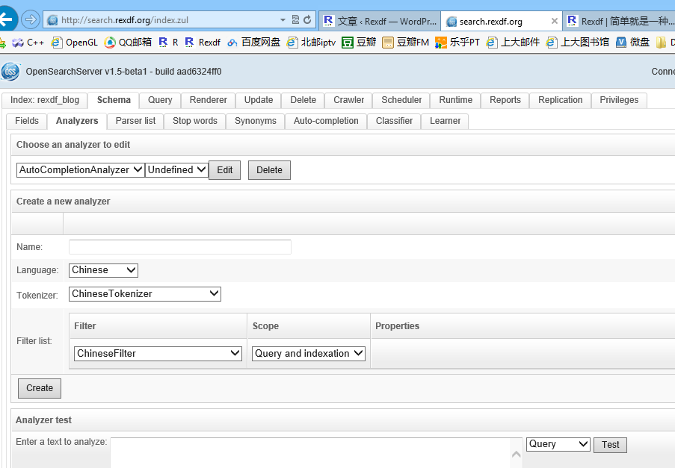Image resolution: width=675 pixels, height=468 pixels.
Task: Click the feed icon in the address bar
Action: click(x=294, y=20)
